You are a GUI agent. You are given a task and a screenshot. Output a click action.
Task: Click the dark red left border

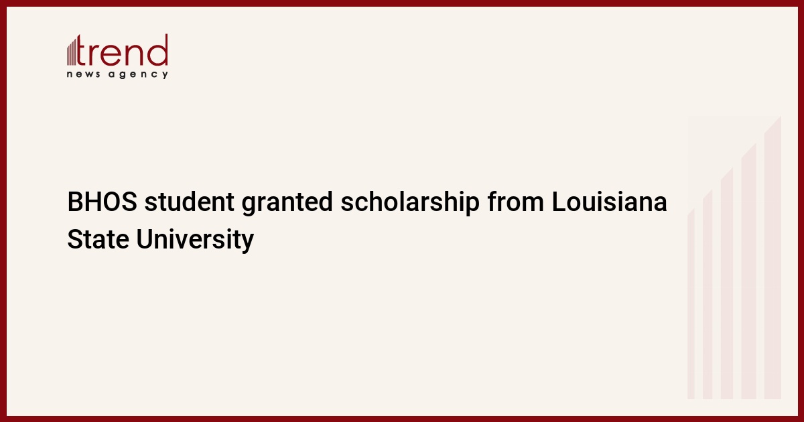point(3,211)
